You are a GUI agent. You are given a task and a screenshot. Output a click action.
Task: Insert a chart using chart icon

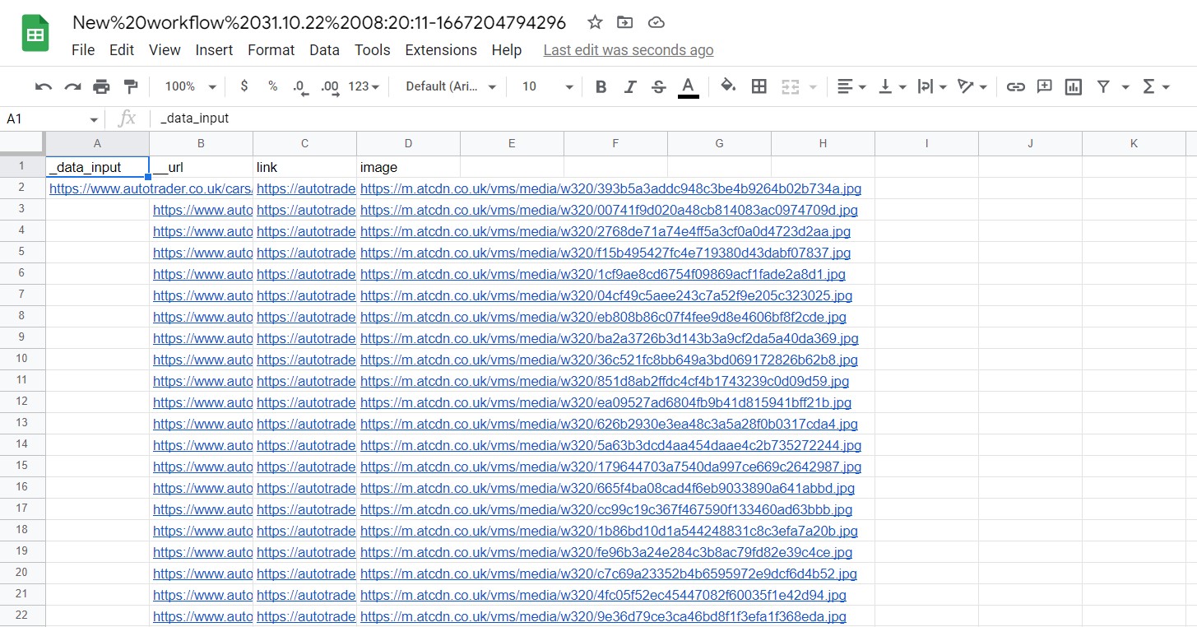tap(1073, 86)
